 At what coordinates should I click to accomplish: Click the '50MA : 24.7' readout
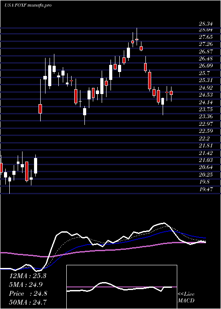(28, 302)
